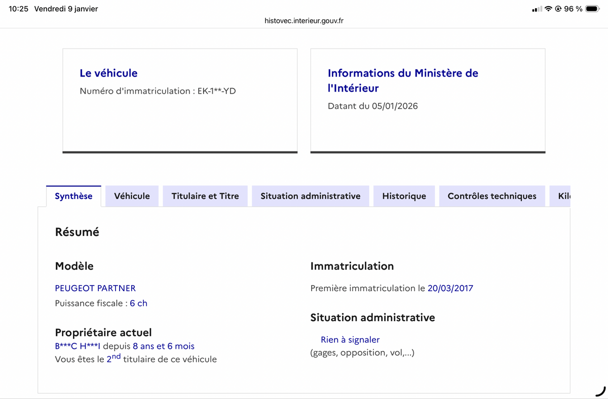The height and width of the screenshot is (399, 608).
Task: Tap the orientation lock status icon
Action: point(558,9)
